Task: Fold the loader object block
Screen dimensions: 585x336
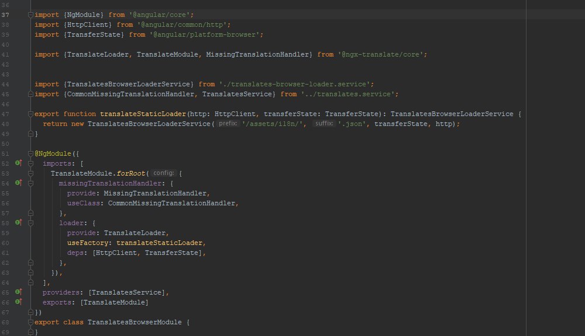Action: pyautogui.click(x=30, y=223)
